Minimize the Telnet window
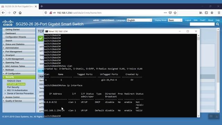Image resolution: width=222 pixels, height=125 pixels. 180,31
